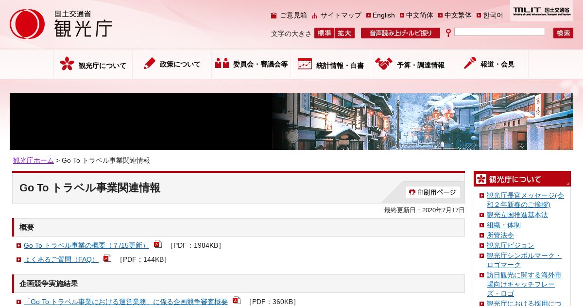
Task: Open 企画競争審査概要 PDF link
Action: point(126,302)
